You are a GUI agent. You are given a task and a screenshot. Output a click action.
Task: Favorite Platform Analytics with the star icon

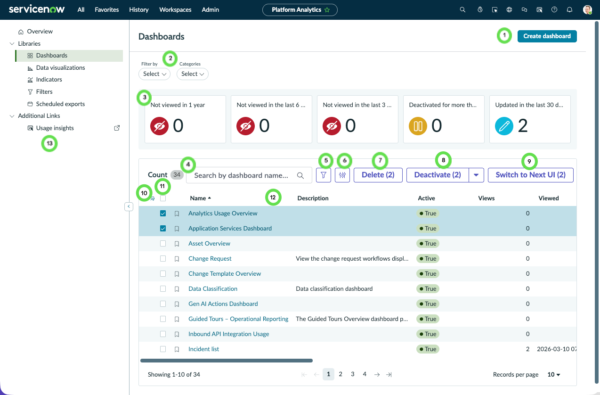pos(327,9)
